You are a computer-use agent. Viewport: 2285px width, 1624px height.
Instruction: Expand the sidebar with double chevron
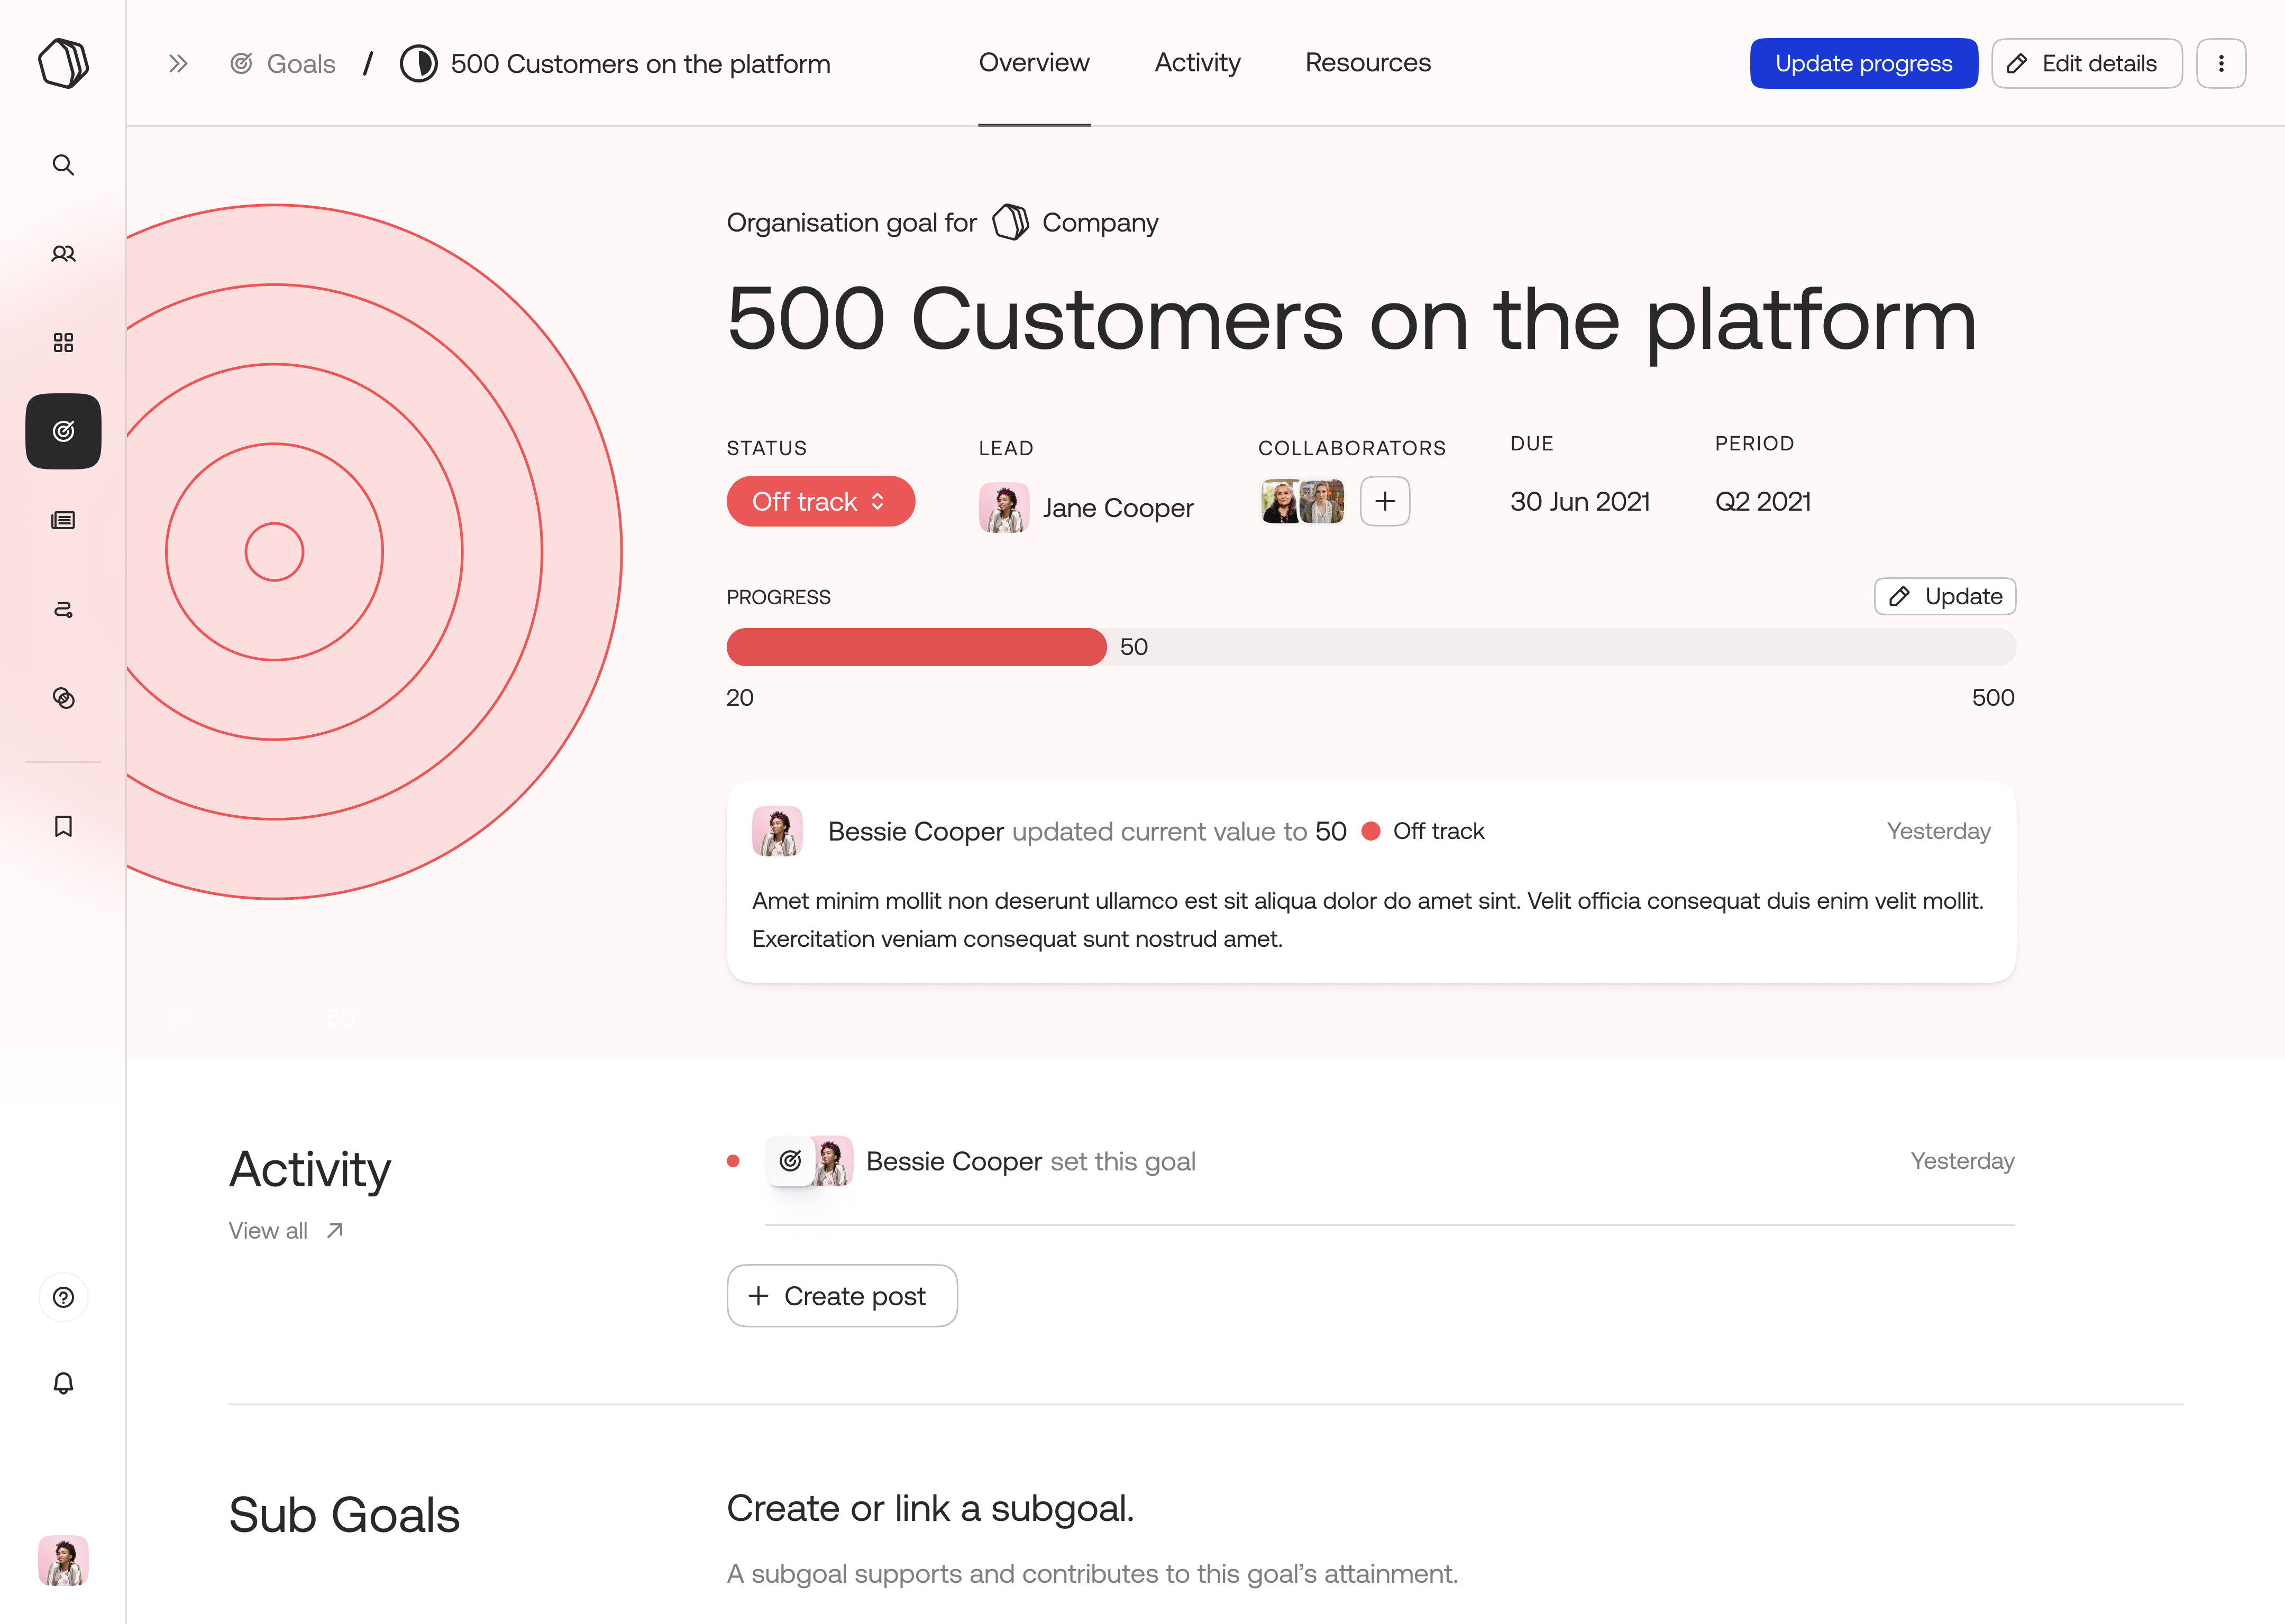[178, 64]
